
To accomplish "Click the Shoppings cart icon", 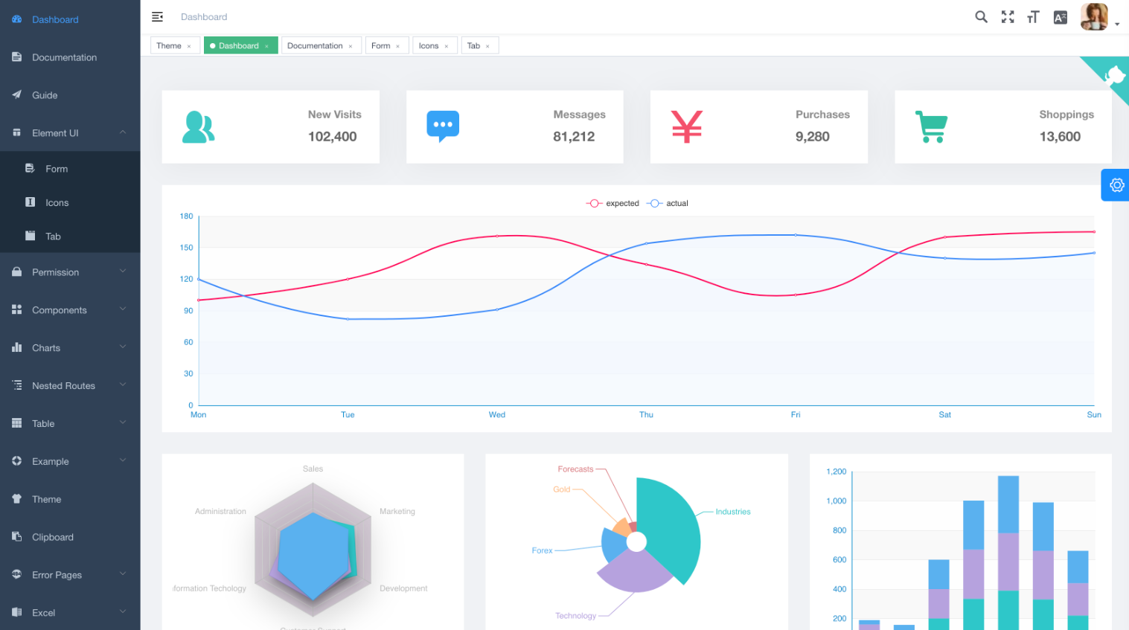I will 931,126.
